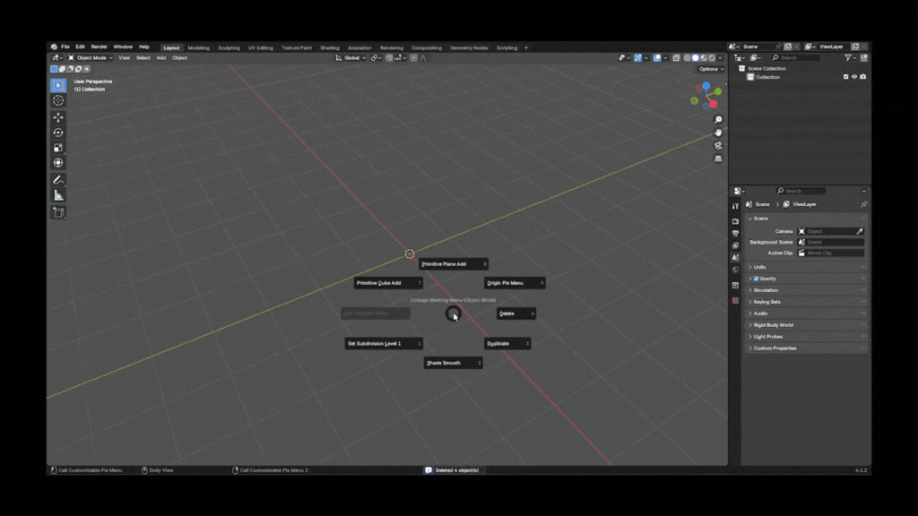Hide Collection with the eye icon
Screen dimensions: 918x516
pyautogui.click(x=854, y=77)
